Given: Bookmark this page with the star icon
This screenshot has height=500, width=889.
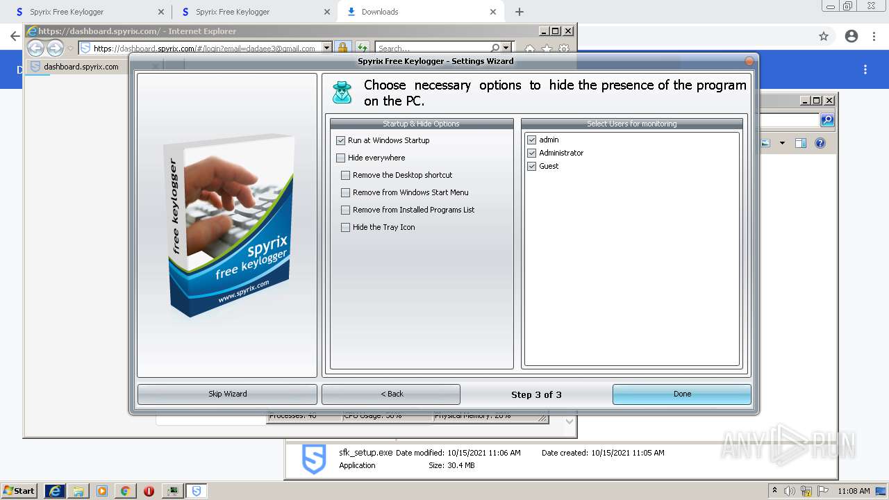Looking at the screenshot, I should (x=824, y=36).
